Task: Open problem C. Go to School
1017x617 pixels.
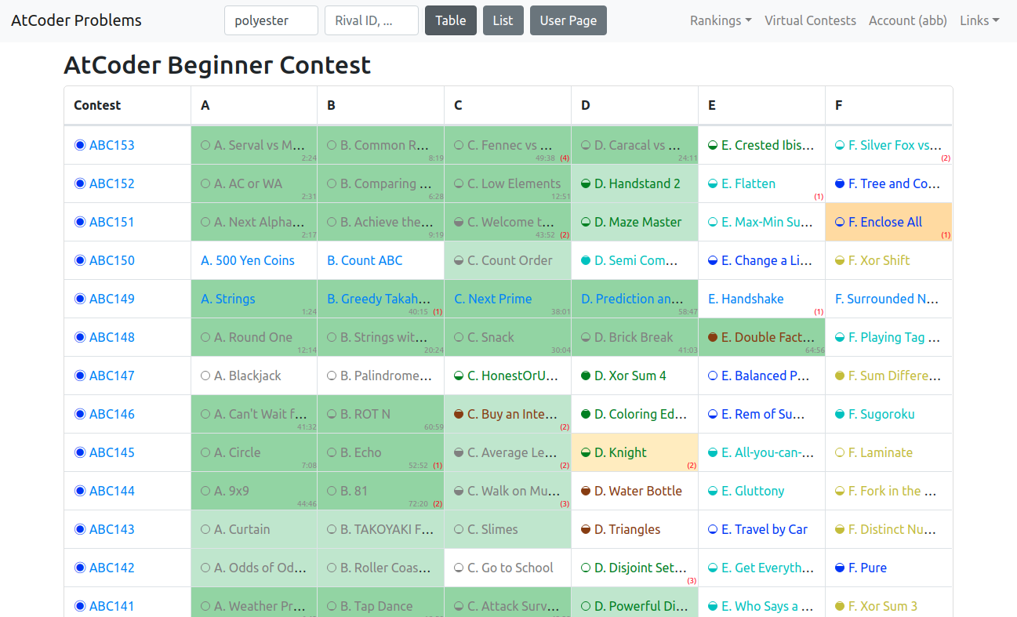Action: [x=510, y=568]
